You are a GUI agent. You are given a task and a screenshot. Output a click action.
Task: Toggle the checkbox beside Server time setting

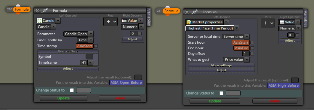(x=252, y=37)
